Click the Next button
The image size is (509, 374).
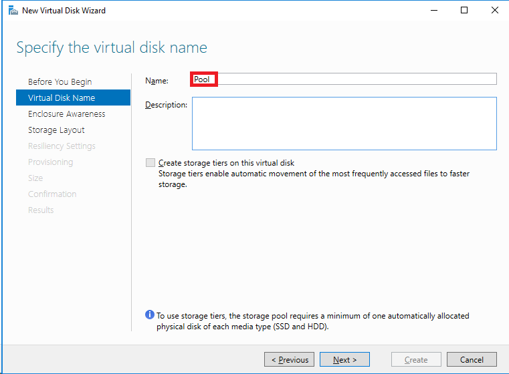[x=344, y=359]
